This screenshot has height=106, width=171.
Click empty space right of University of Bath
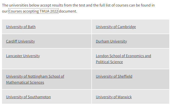[x=63, y=27]
